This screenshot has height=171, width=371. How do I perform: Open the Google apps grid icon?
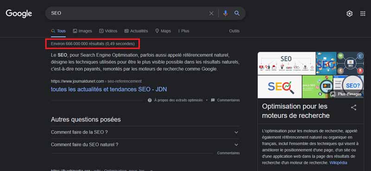363,14
